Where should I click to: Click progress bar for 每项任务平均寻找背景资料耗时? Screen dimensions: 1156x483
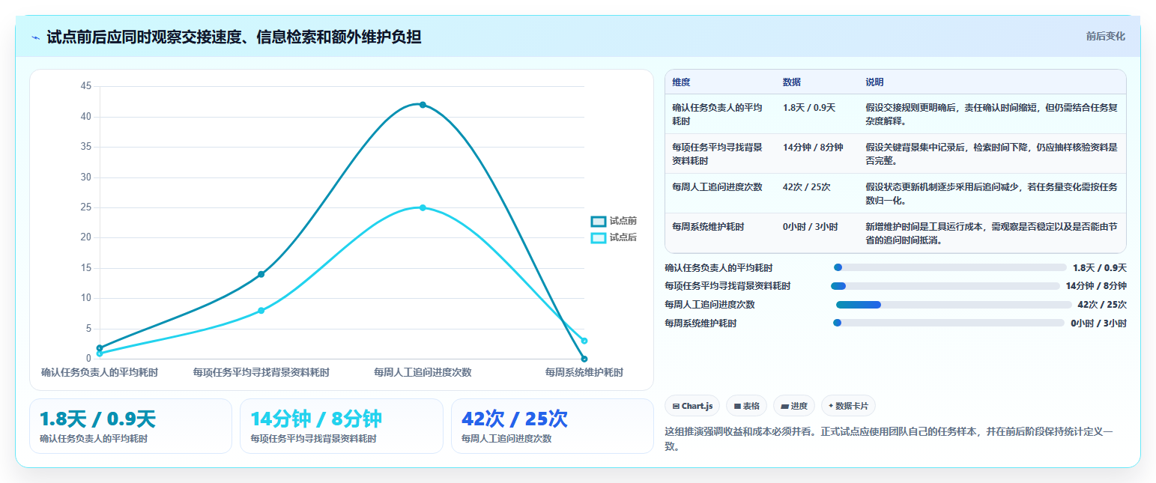pyautogui.click(x=945, y=286)
